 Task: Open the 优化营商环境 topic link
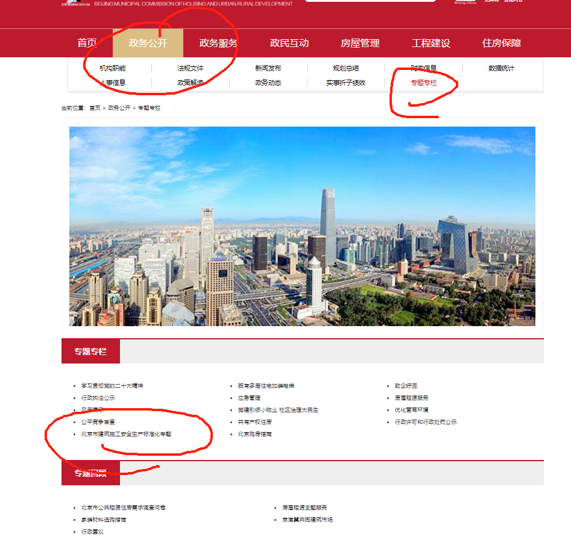click(411, 409)
